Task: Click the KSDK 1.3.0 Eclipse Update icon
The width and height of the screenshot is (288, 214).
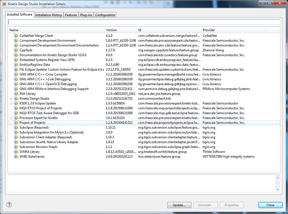Action: [16, 104]
